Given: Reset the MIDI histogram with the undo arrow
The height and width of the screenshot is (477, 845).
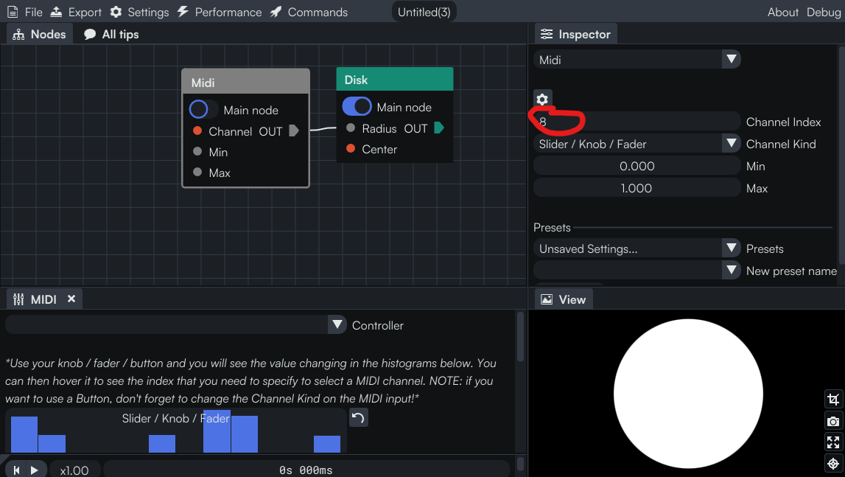Looking at the screenshot, I should click(x=358, y=418).
